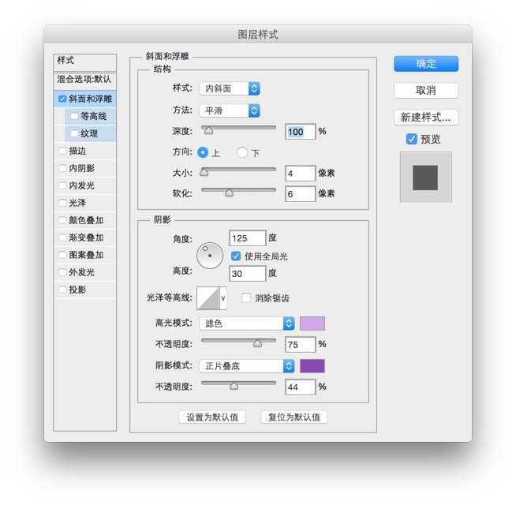Select 描边 (Stroke) in the styles list
Image resolution: width=516 pixels, height=505 pixels.
click(77, 150)
